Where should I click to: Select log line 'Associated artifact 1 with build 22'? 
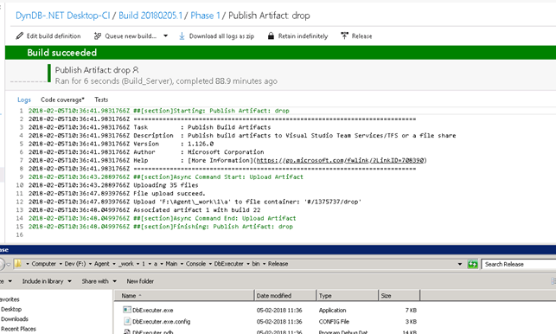click(197, 210)
